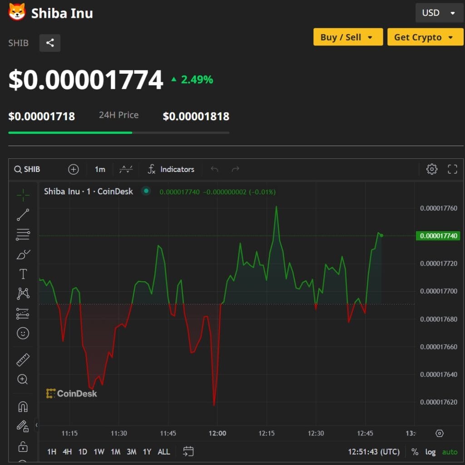
Task: Select the forecasting and measurement tool
Action: coord(23,313)
